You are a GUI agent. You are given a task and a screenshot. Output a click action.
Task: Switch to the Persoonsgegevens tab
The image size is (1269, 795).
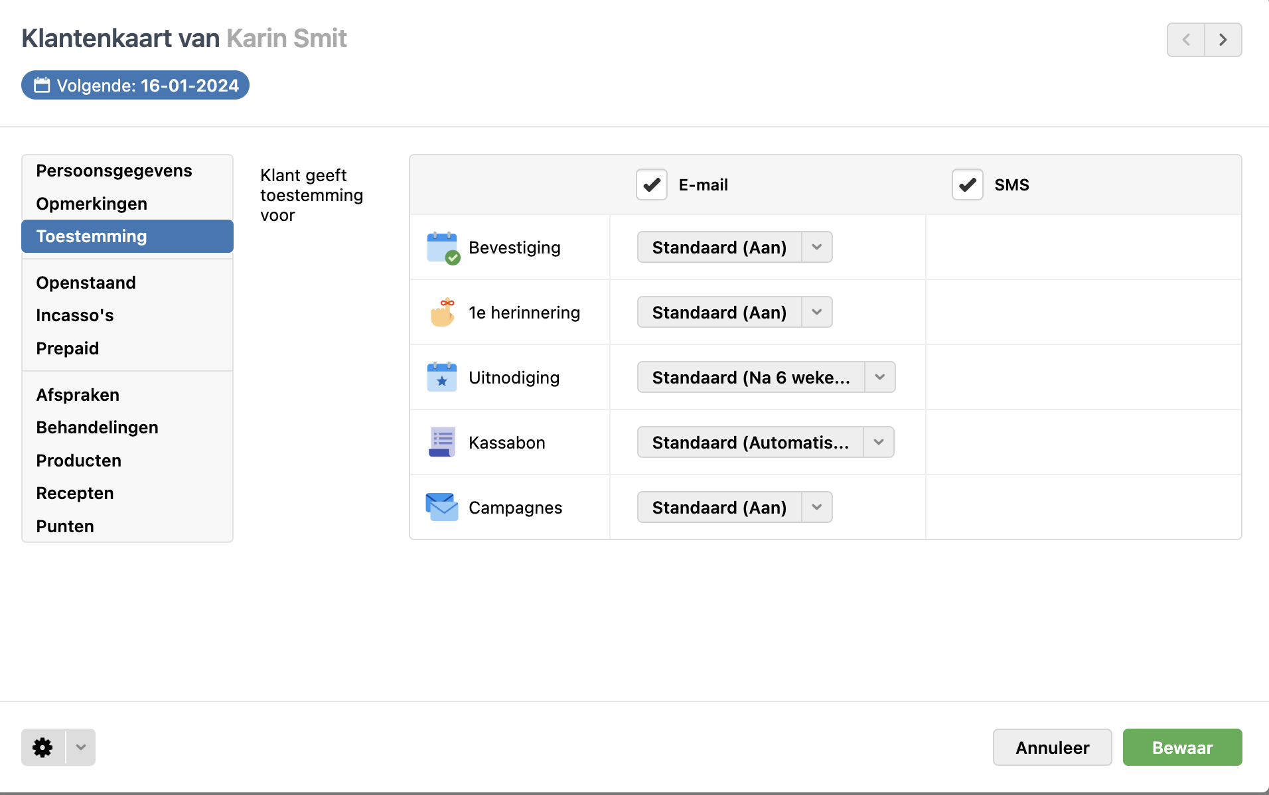pos(114,171)
